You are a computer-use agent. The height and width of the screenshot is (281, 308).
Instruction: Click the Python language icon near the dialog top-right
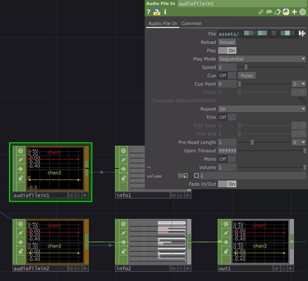[286, 12]
